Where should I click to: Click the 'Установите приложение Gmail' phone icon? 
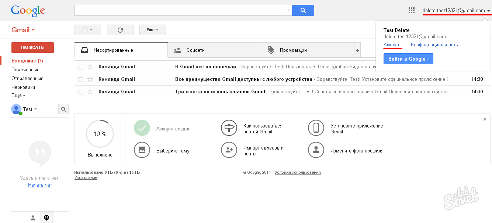pos(316,128)
